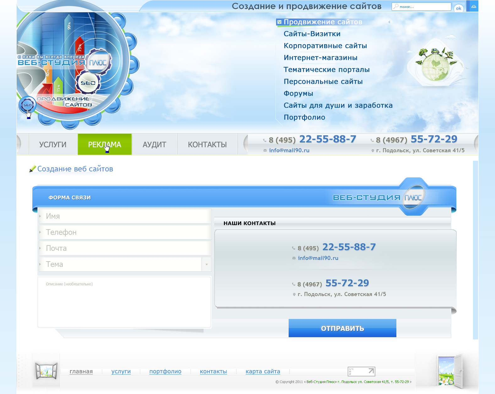The width and height of the screenshot is (495, 394).
Task: Open the АУДИТ tab
Action: 154,144
